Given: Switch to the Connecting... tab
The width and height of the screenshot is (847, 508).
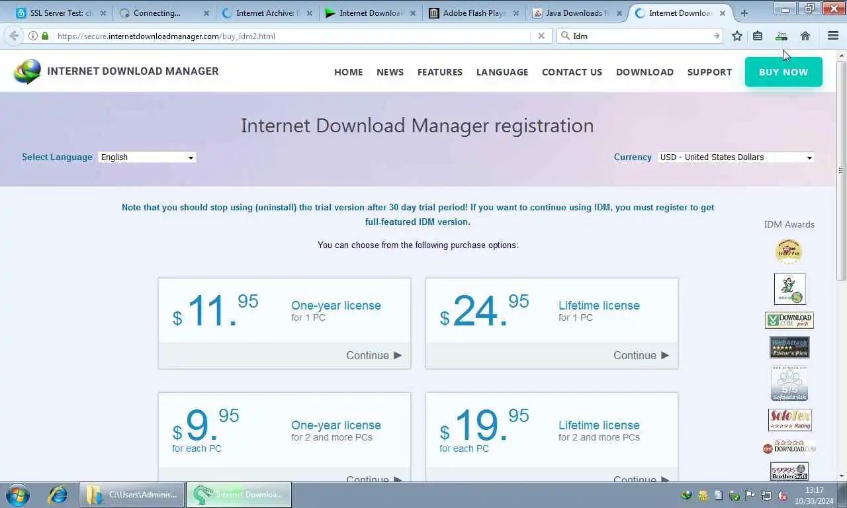Looking at the screenshot, I should click(163, 13).
